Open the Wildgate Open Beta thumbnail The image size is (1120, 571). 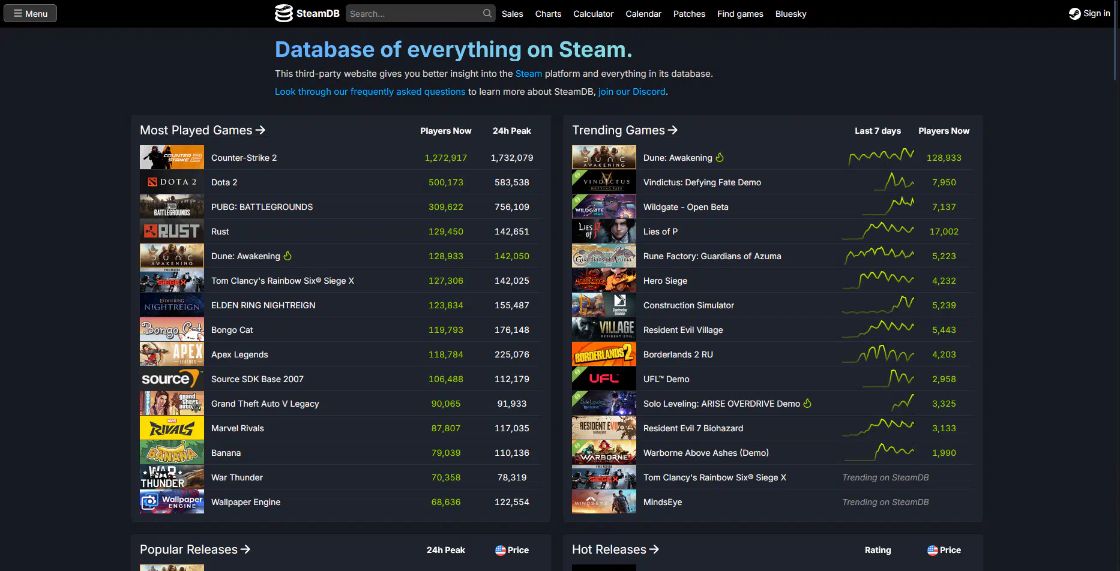click(x=604, y=206)
